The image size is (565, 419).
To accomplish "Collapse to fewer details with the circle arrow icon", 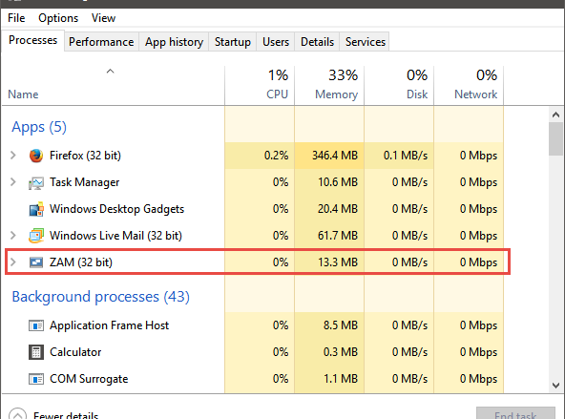I will (17, 414).
